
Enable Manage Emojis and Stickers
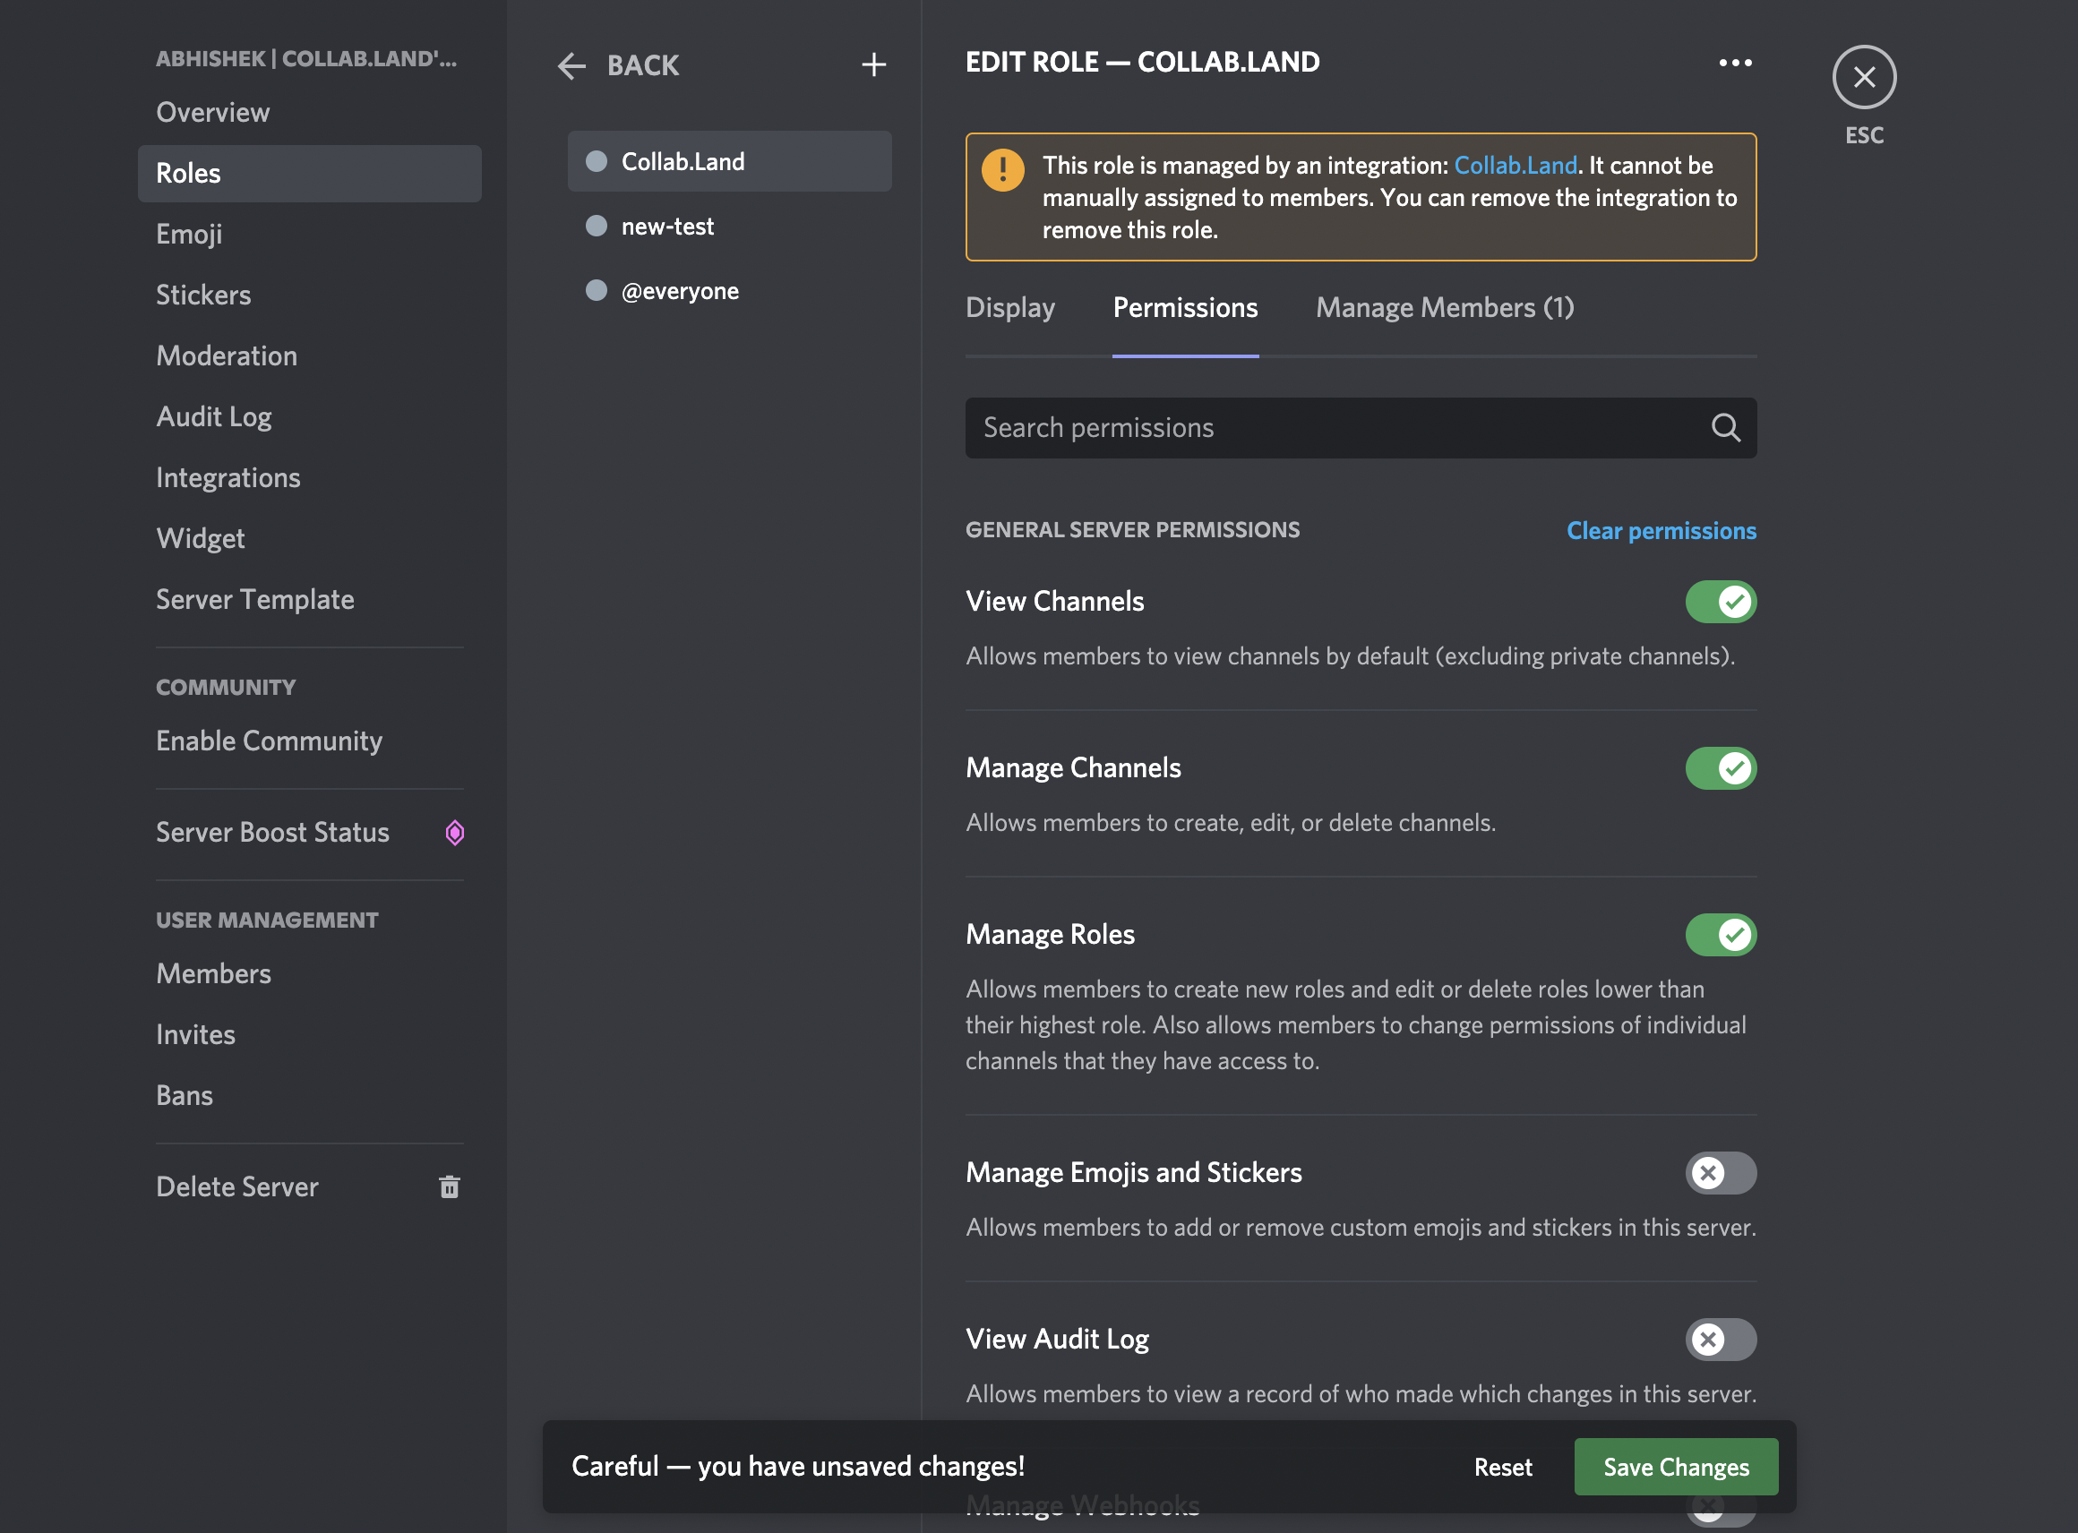tap(1721, 1173)
